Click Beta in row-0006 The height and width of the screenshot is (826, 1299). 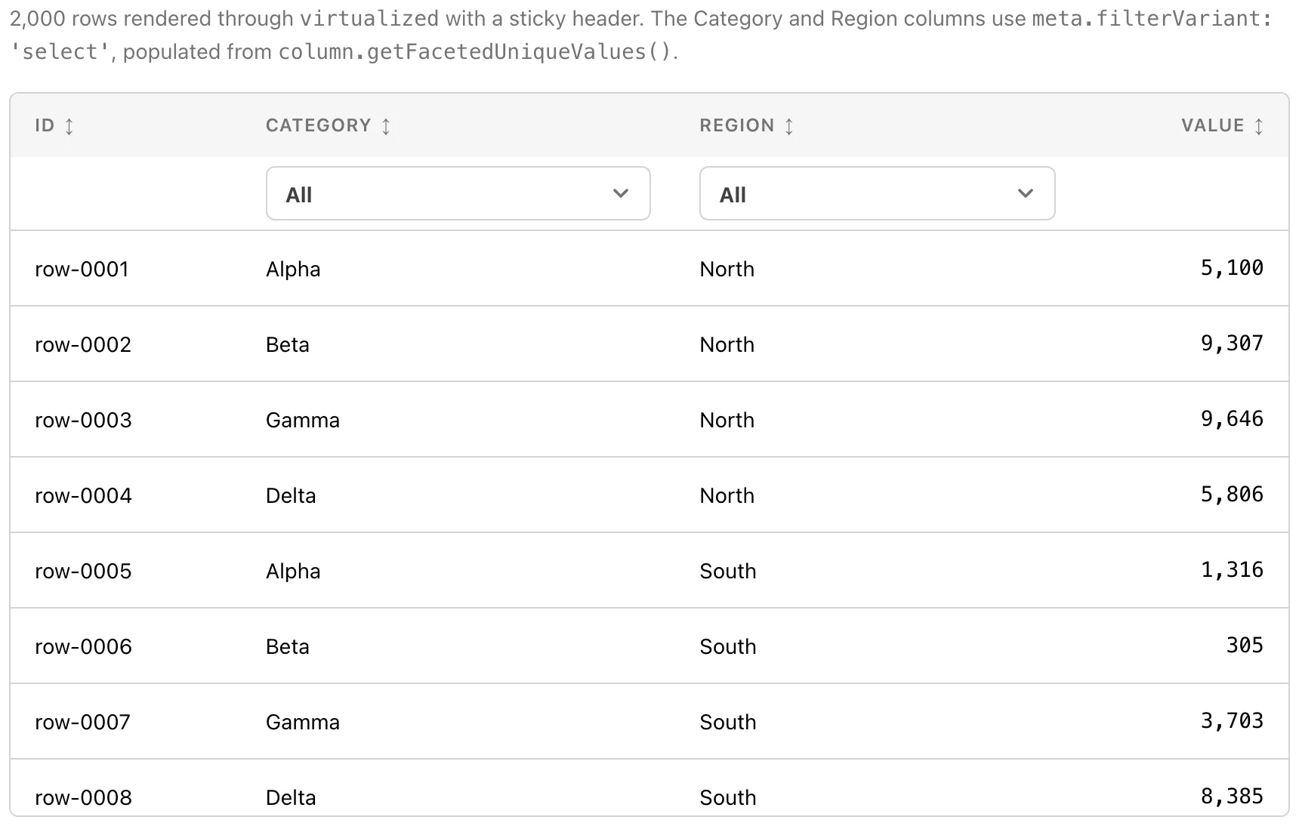point(288,647)
